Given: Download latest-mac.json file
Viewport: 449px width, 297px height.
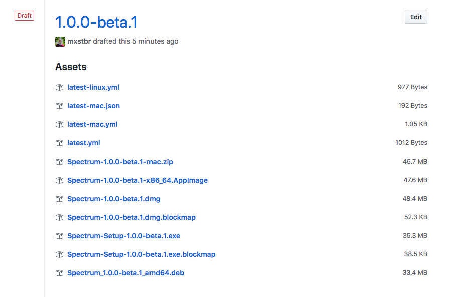Looking at the screenshot, I should point(93,106).
